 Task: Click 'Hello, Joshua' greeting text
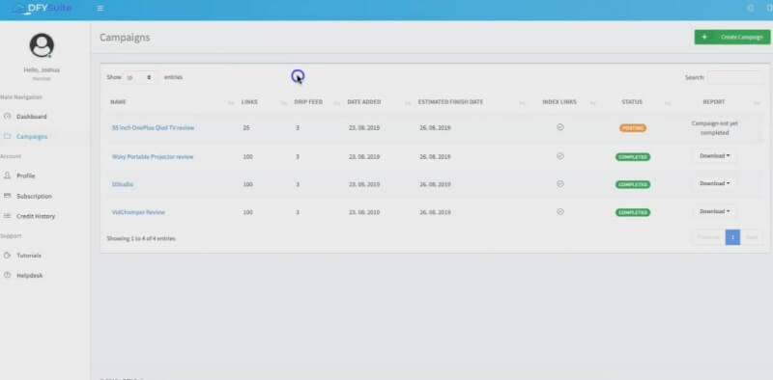point(42,69)
